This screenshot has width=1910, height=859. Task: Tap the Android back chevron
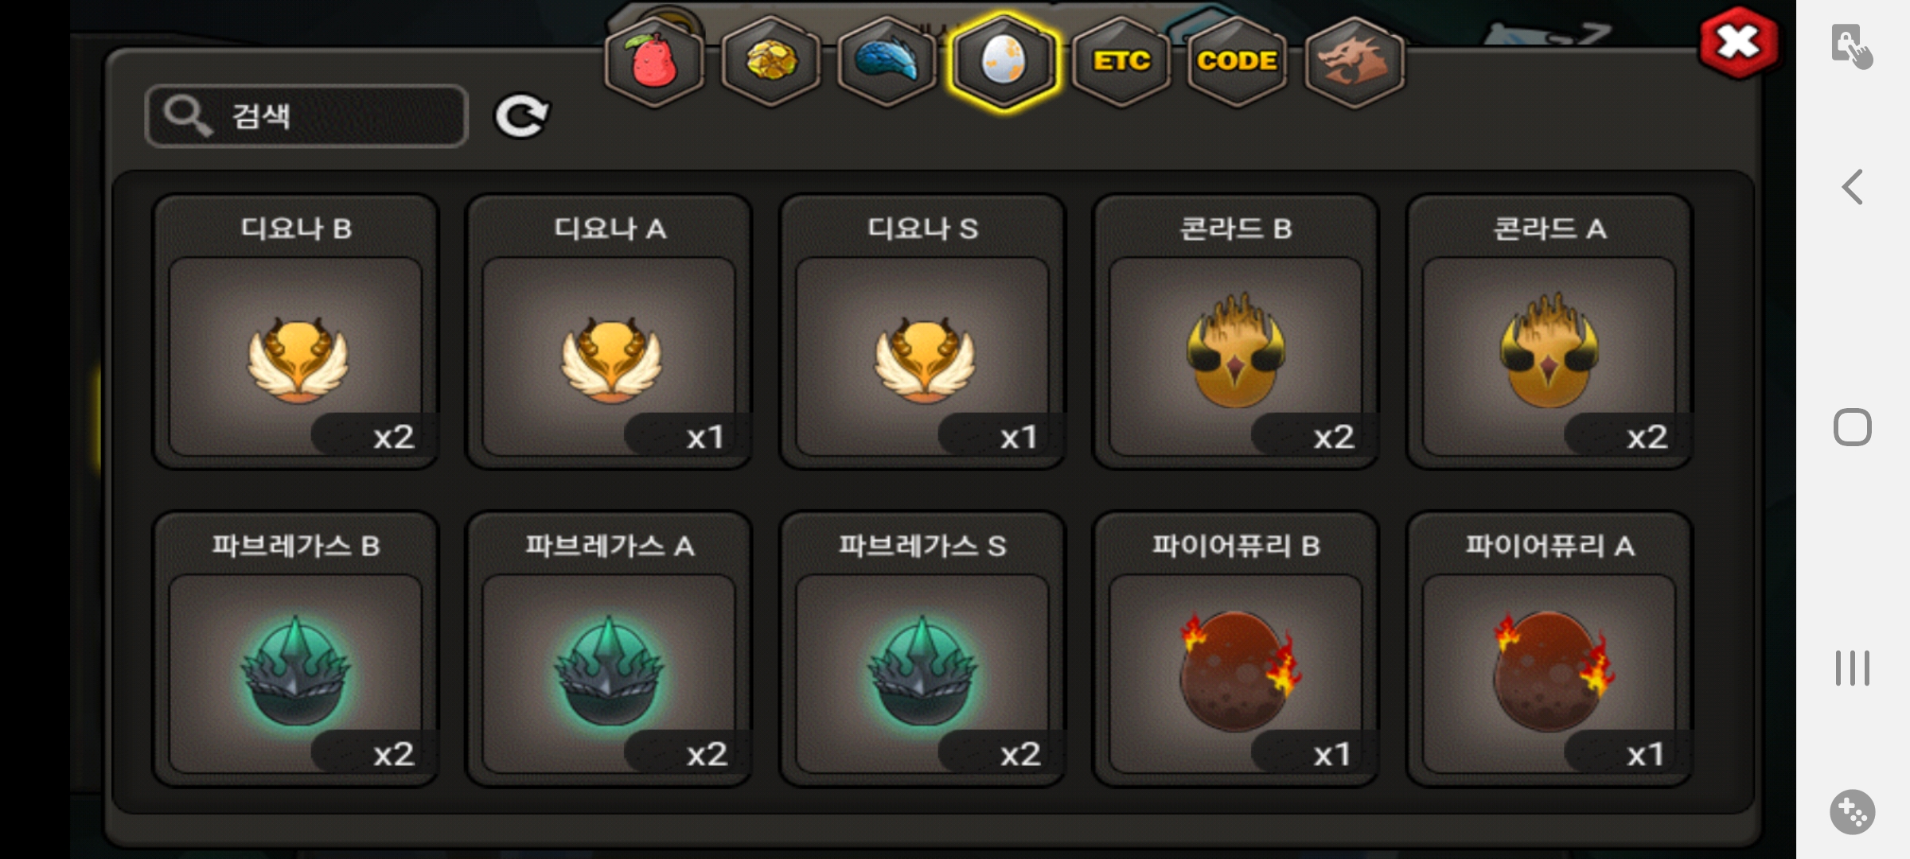pyautogui.click(x=1853, y=188)
